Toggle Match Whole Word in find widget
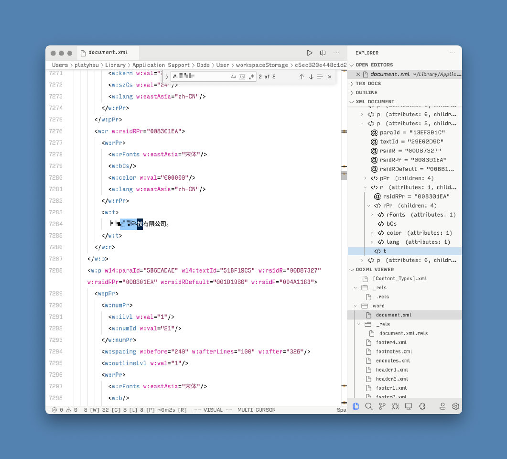Screen dimensions: 507x459 (242, 76)
